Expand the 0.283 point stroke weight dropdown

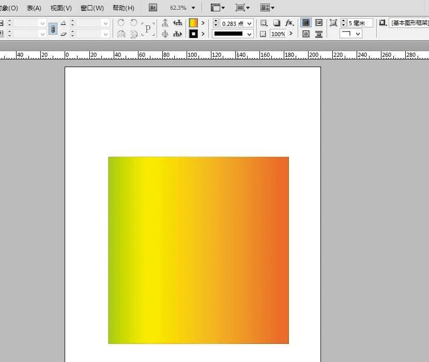[250, 24]
